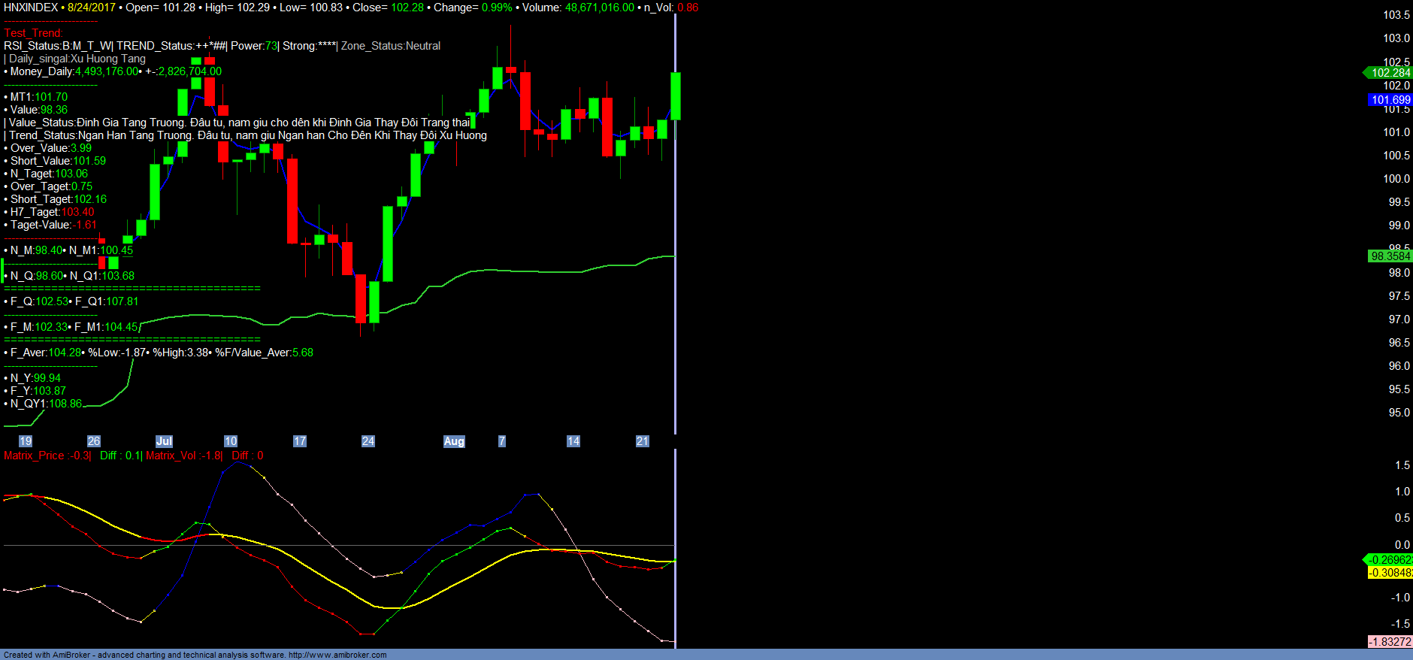Click date label 21 on the time axis
Image resolution: width=1413 pixels, height=660 pixels.
(643, 441)
